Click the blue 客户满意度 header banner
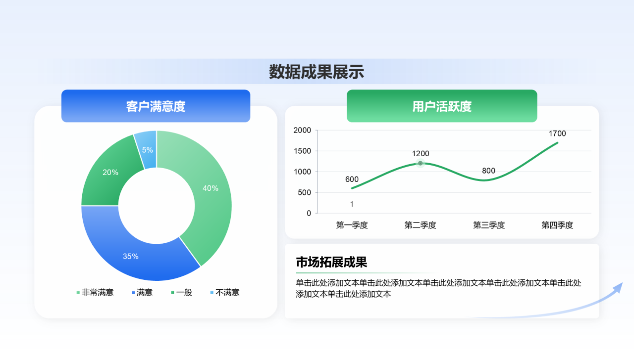Image resolution: width=634 pixels, height=356 pixels. pos(156,106)
